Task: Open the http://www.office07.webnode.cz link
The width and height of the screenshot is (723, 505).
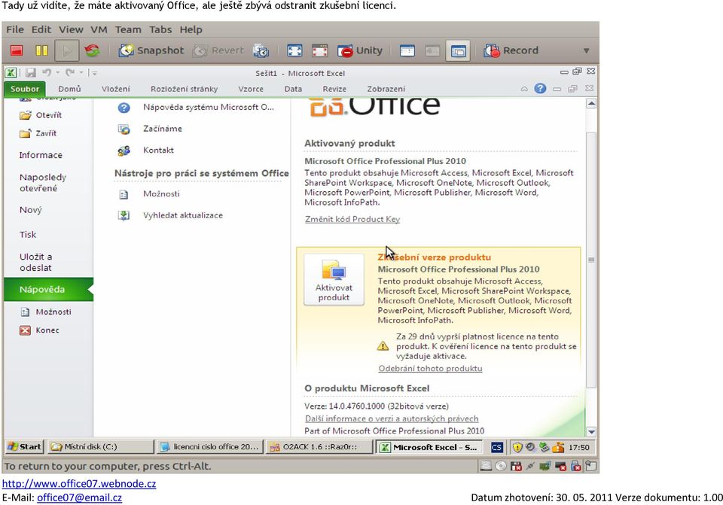Action: (79, 484)
